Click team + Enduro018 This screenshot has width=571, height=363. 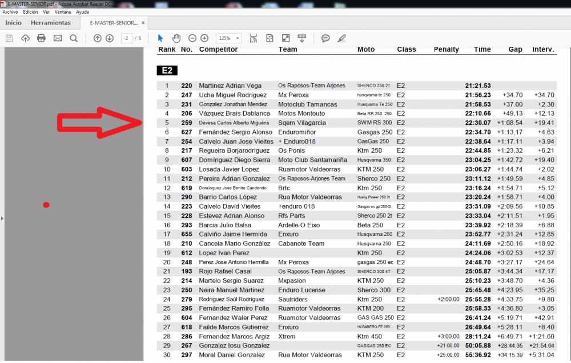coord(297,141)
